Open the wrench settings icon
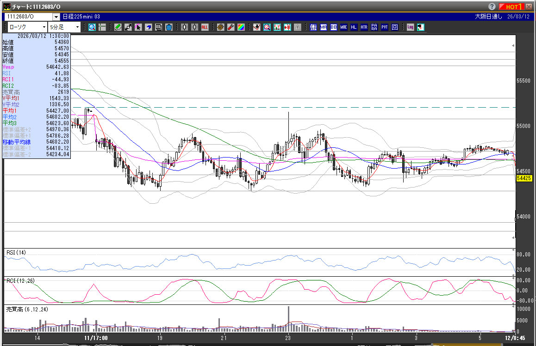Screen dimensions: 536x346 [x=231, y=27]
